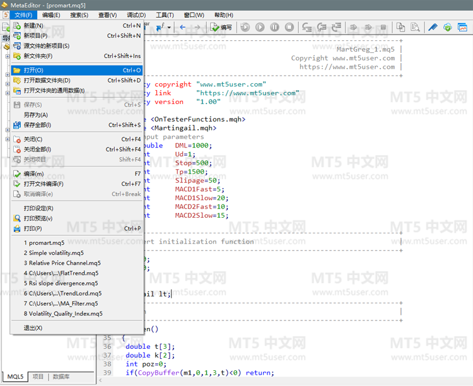Viewport: 473px width, 386px height.
Task: Choose 关闭全部(l) menu entry
Action: [77, 149]
